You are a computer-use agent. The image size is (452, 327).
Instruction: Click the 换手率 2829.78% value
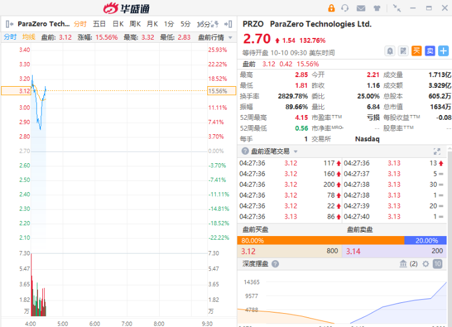tap(292, 96)
